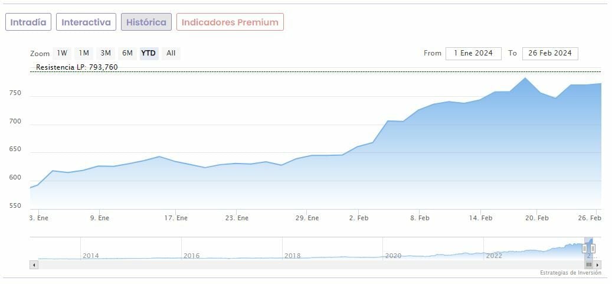Viewport: 612px width, 284px height.
Task: Click scrollbar left arrow in navigator
Action: pos(34,265)
